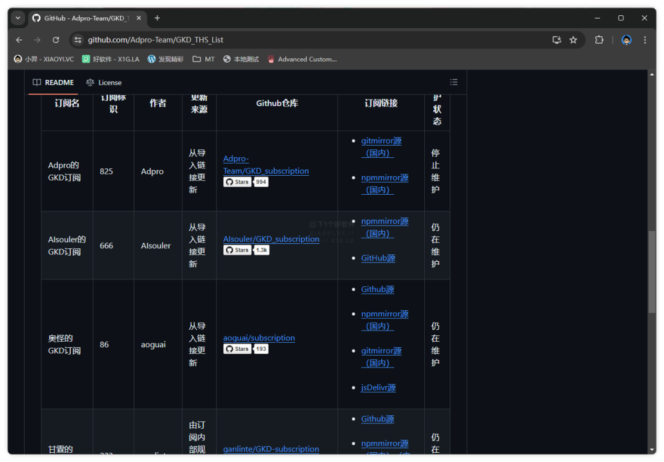This screenshot has width=664, height=462.
Task: Click the install app icon in address bar
Action: click(556, 40)
